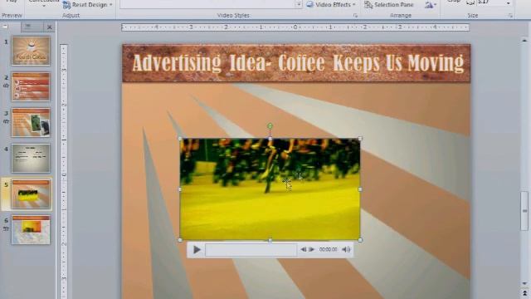Click the video's top-left resize handle
531x299 pixels.
coord(180,139)
